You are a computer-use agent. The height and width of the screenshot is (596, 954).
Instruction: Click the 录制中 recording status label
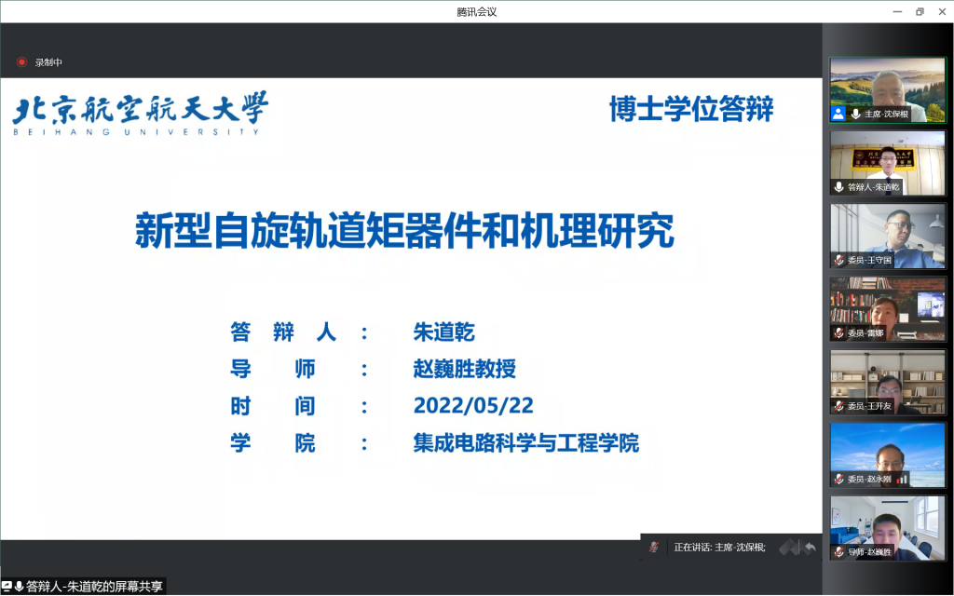[x=48, y=62]
